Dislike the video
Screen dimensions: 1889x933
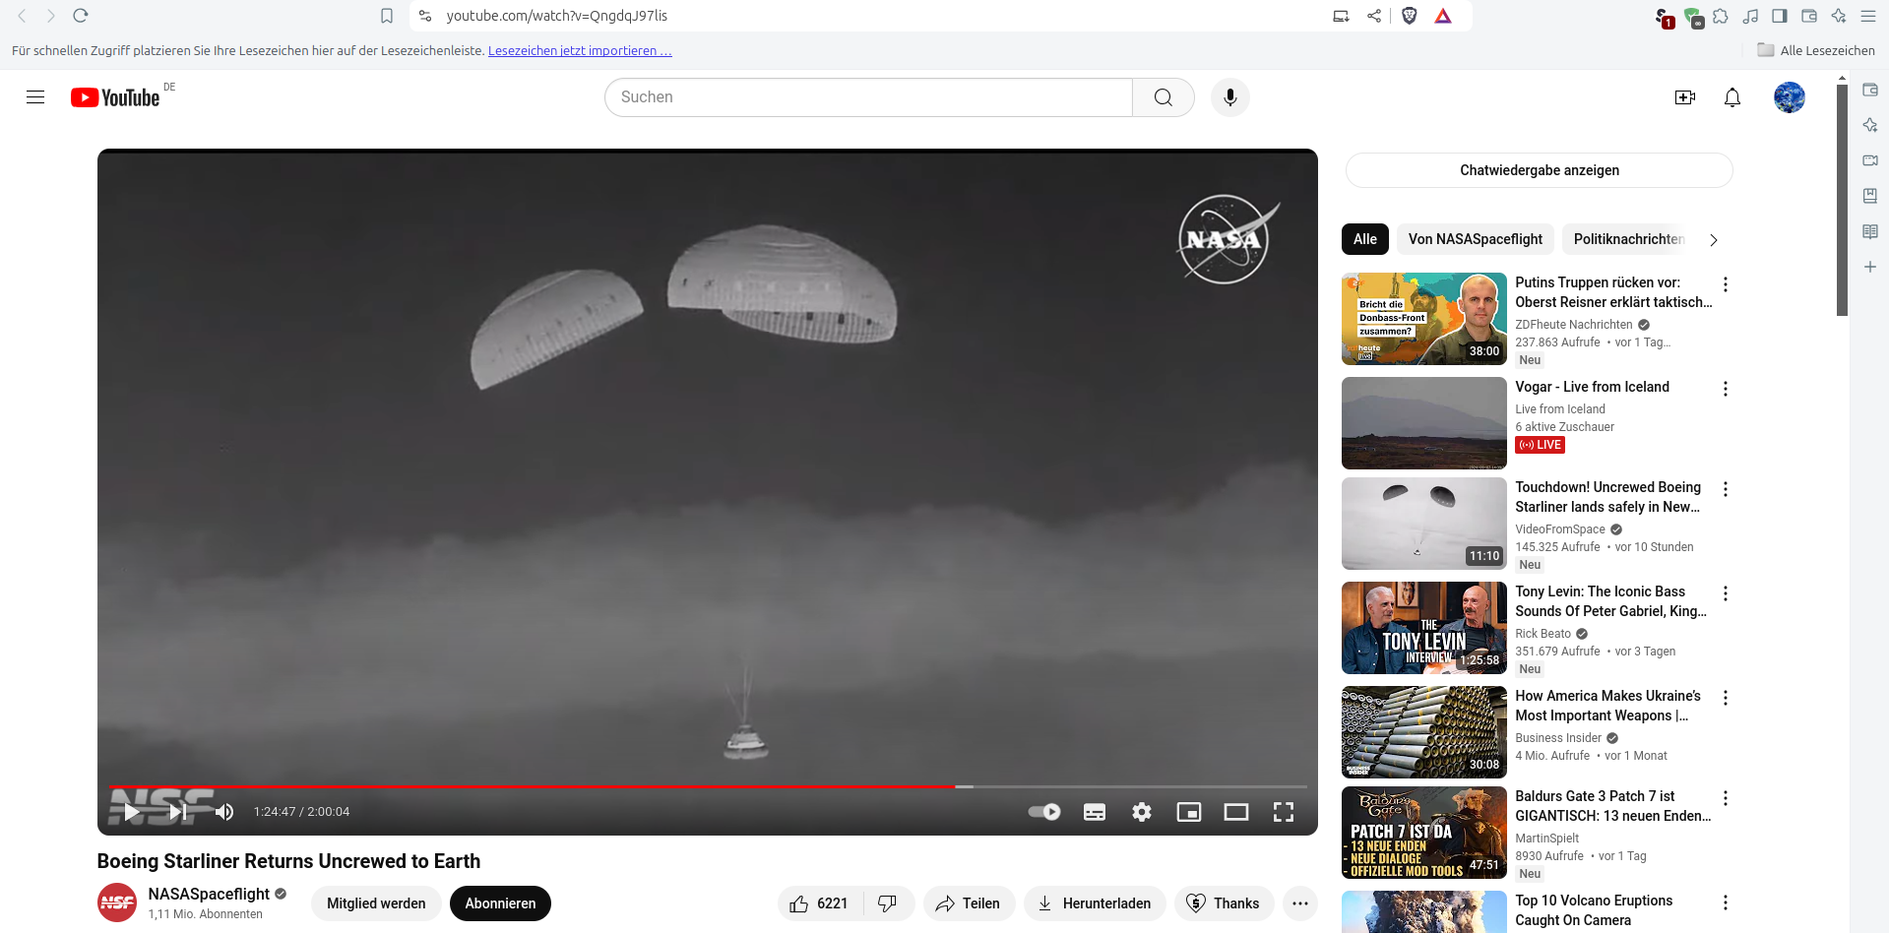coord(888,903)
